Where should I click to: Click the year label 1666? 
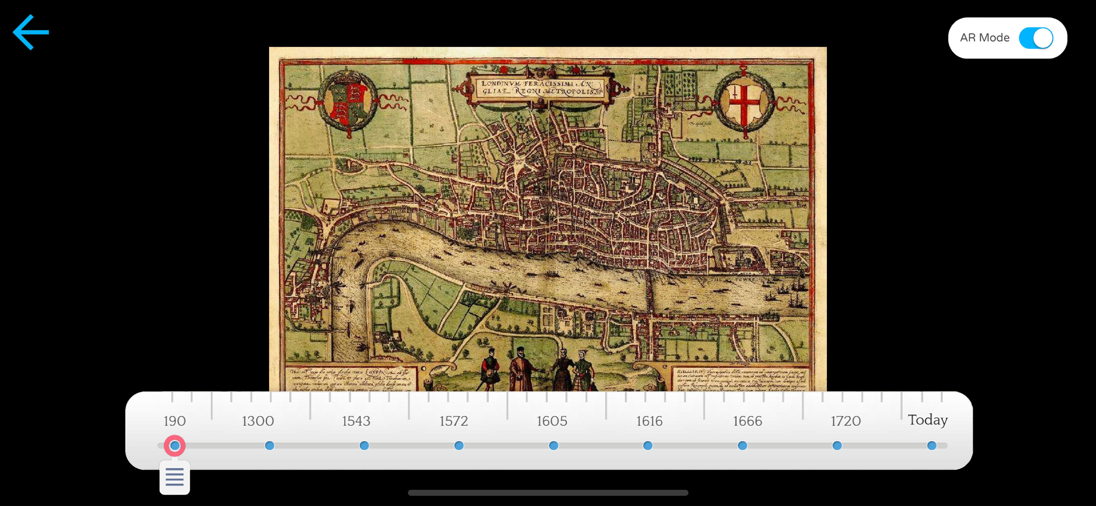[747, 421]
